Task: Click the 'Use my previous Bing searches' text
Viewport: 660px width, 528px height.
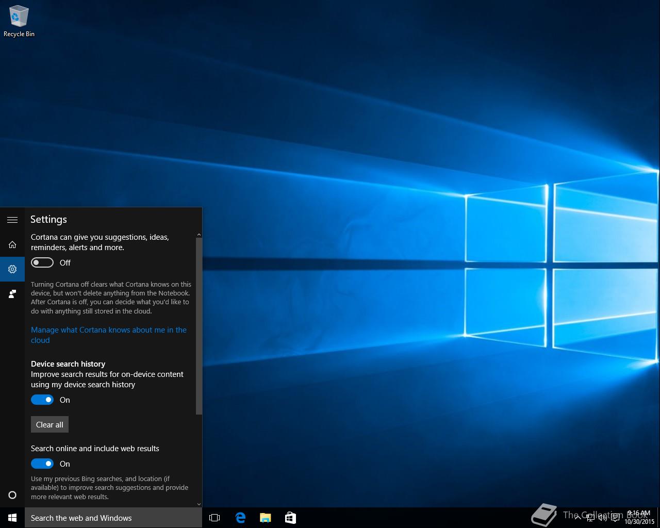Action: (x=109, y=487)
